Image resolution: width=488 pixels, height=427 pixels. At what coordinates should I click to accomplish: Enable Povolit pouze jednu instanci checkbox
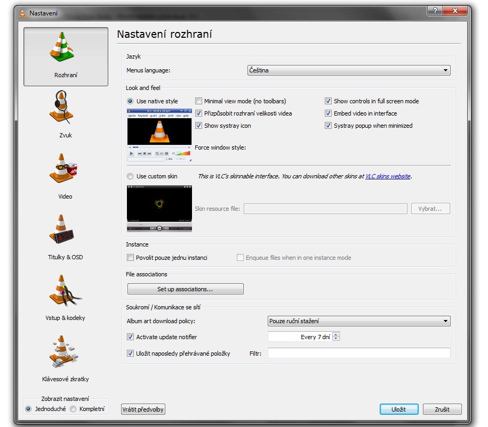[x=131, y=258]
